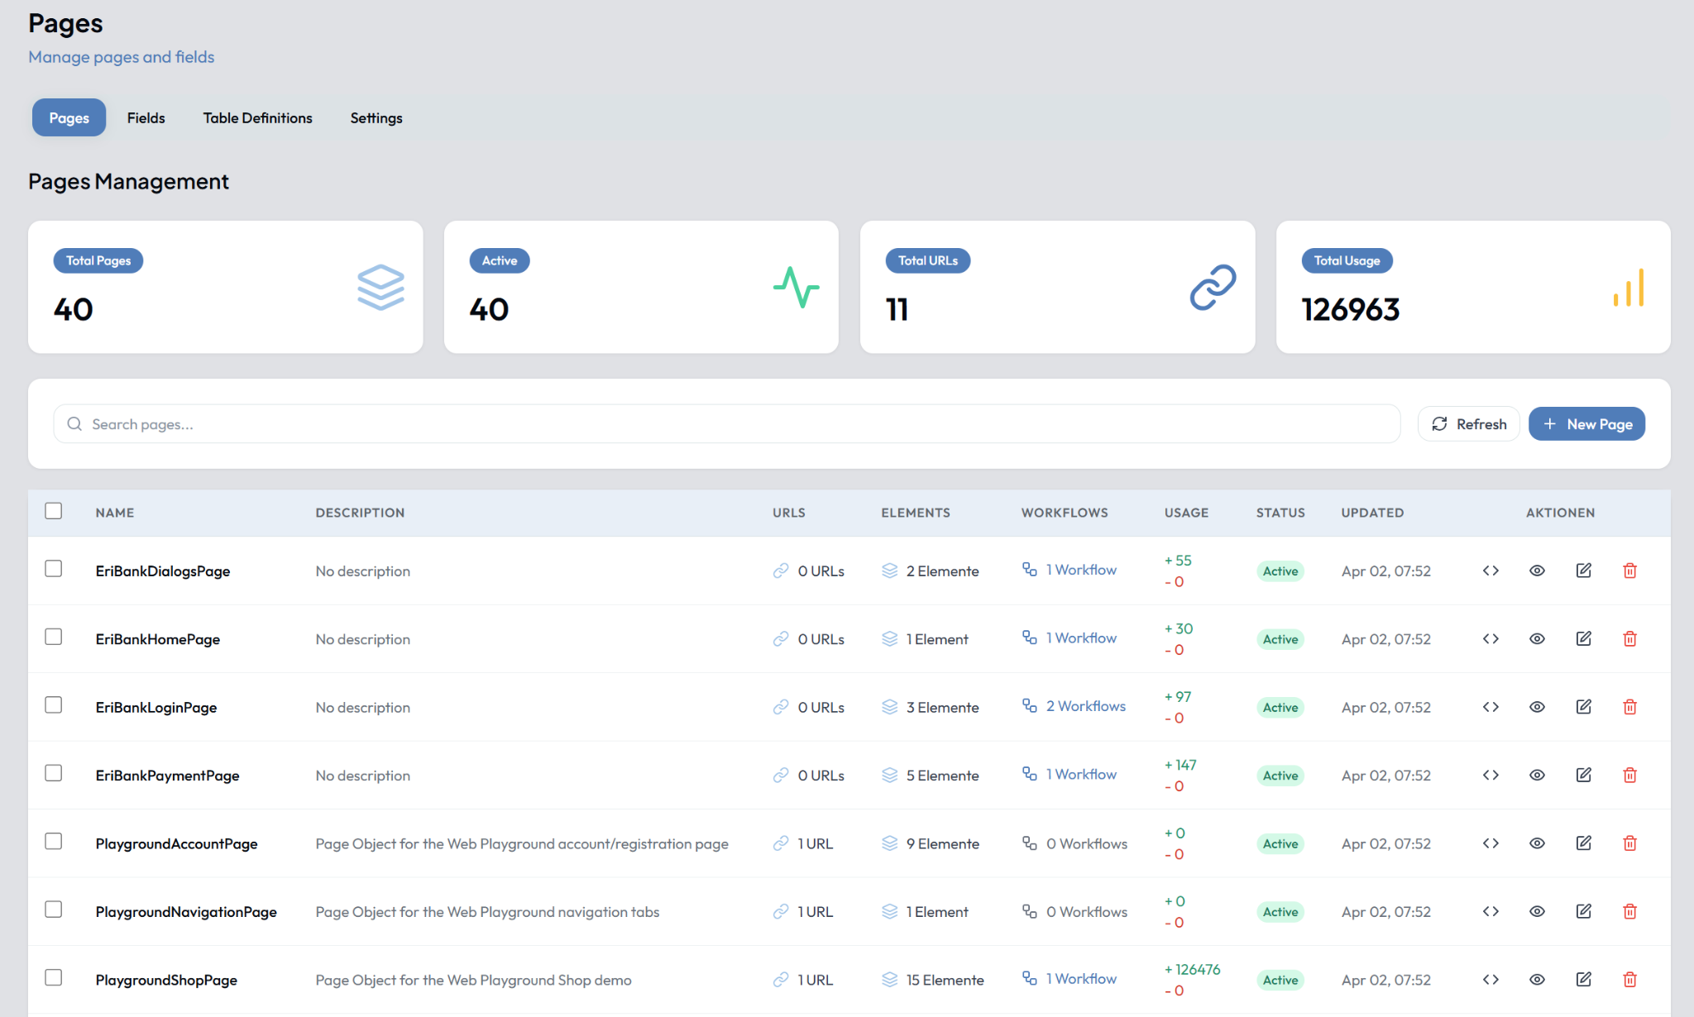Image resolution: width=1694 pixels, height=1017 pixels.
Task: Open code view for EriBankPaymentPage
Action: [1491, 775]
